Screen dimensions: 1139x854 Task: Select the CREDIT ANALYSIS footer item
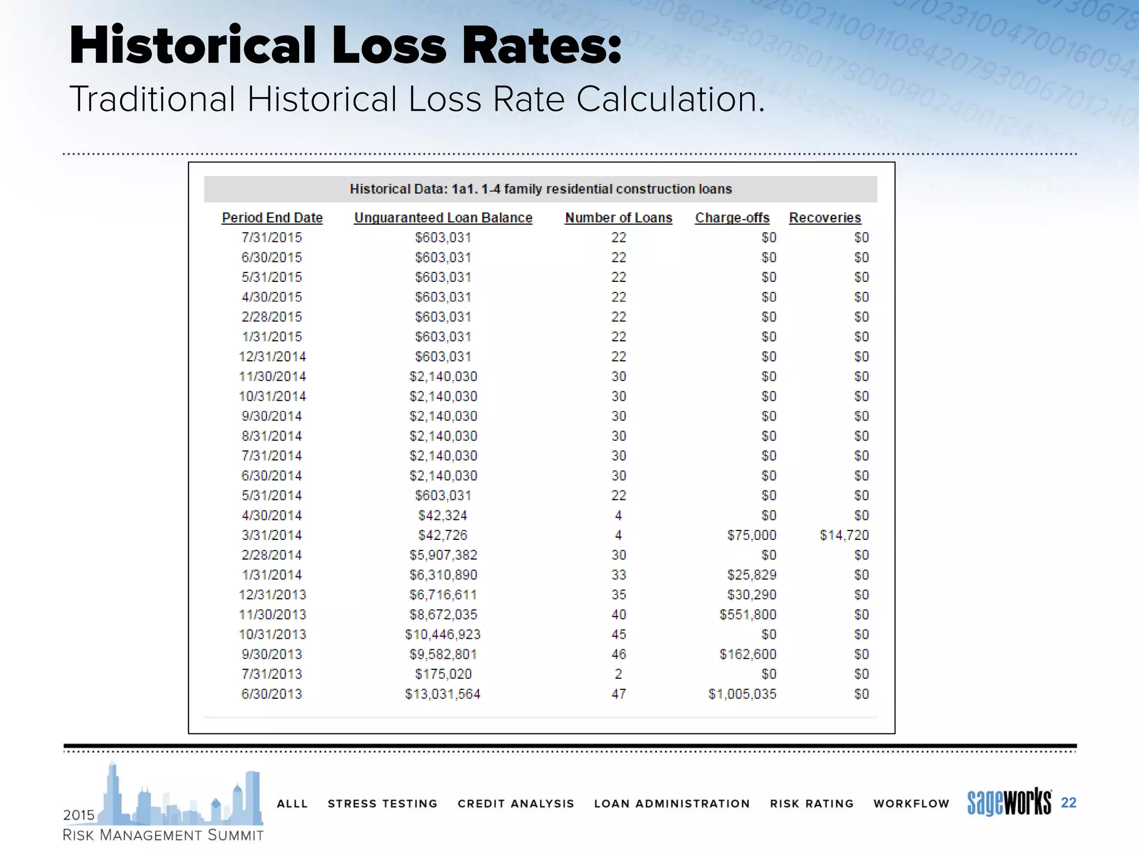(516, 803)
